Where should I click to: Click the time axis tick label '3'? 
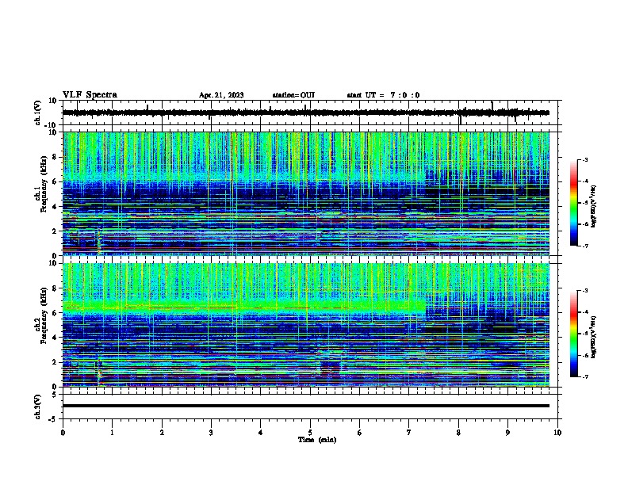211,433
